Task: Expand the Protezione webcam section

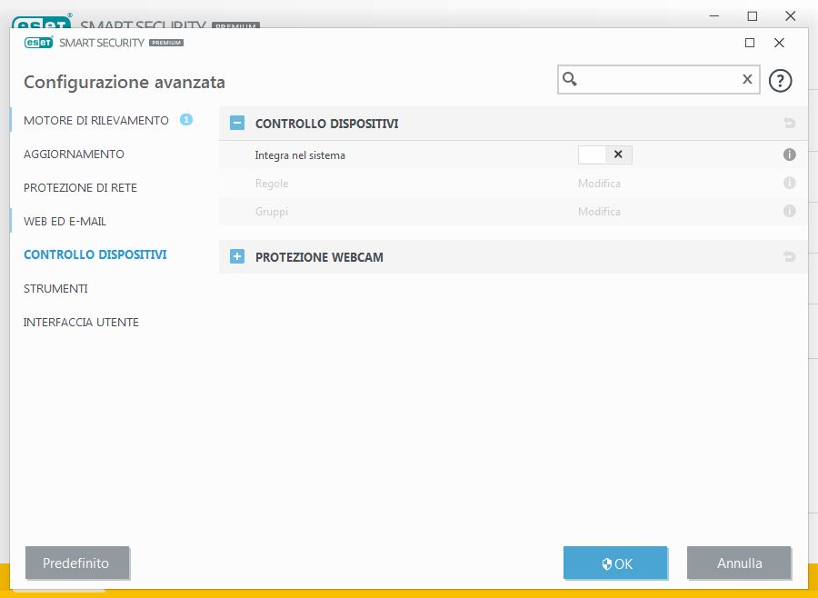Action: (237, 256)
